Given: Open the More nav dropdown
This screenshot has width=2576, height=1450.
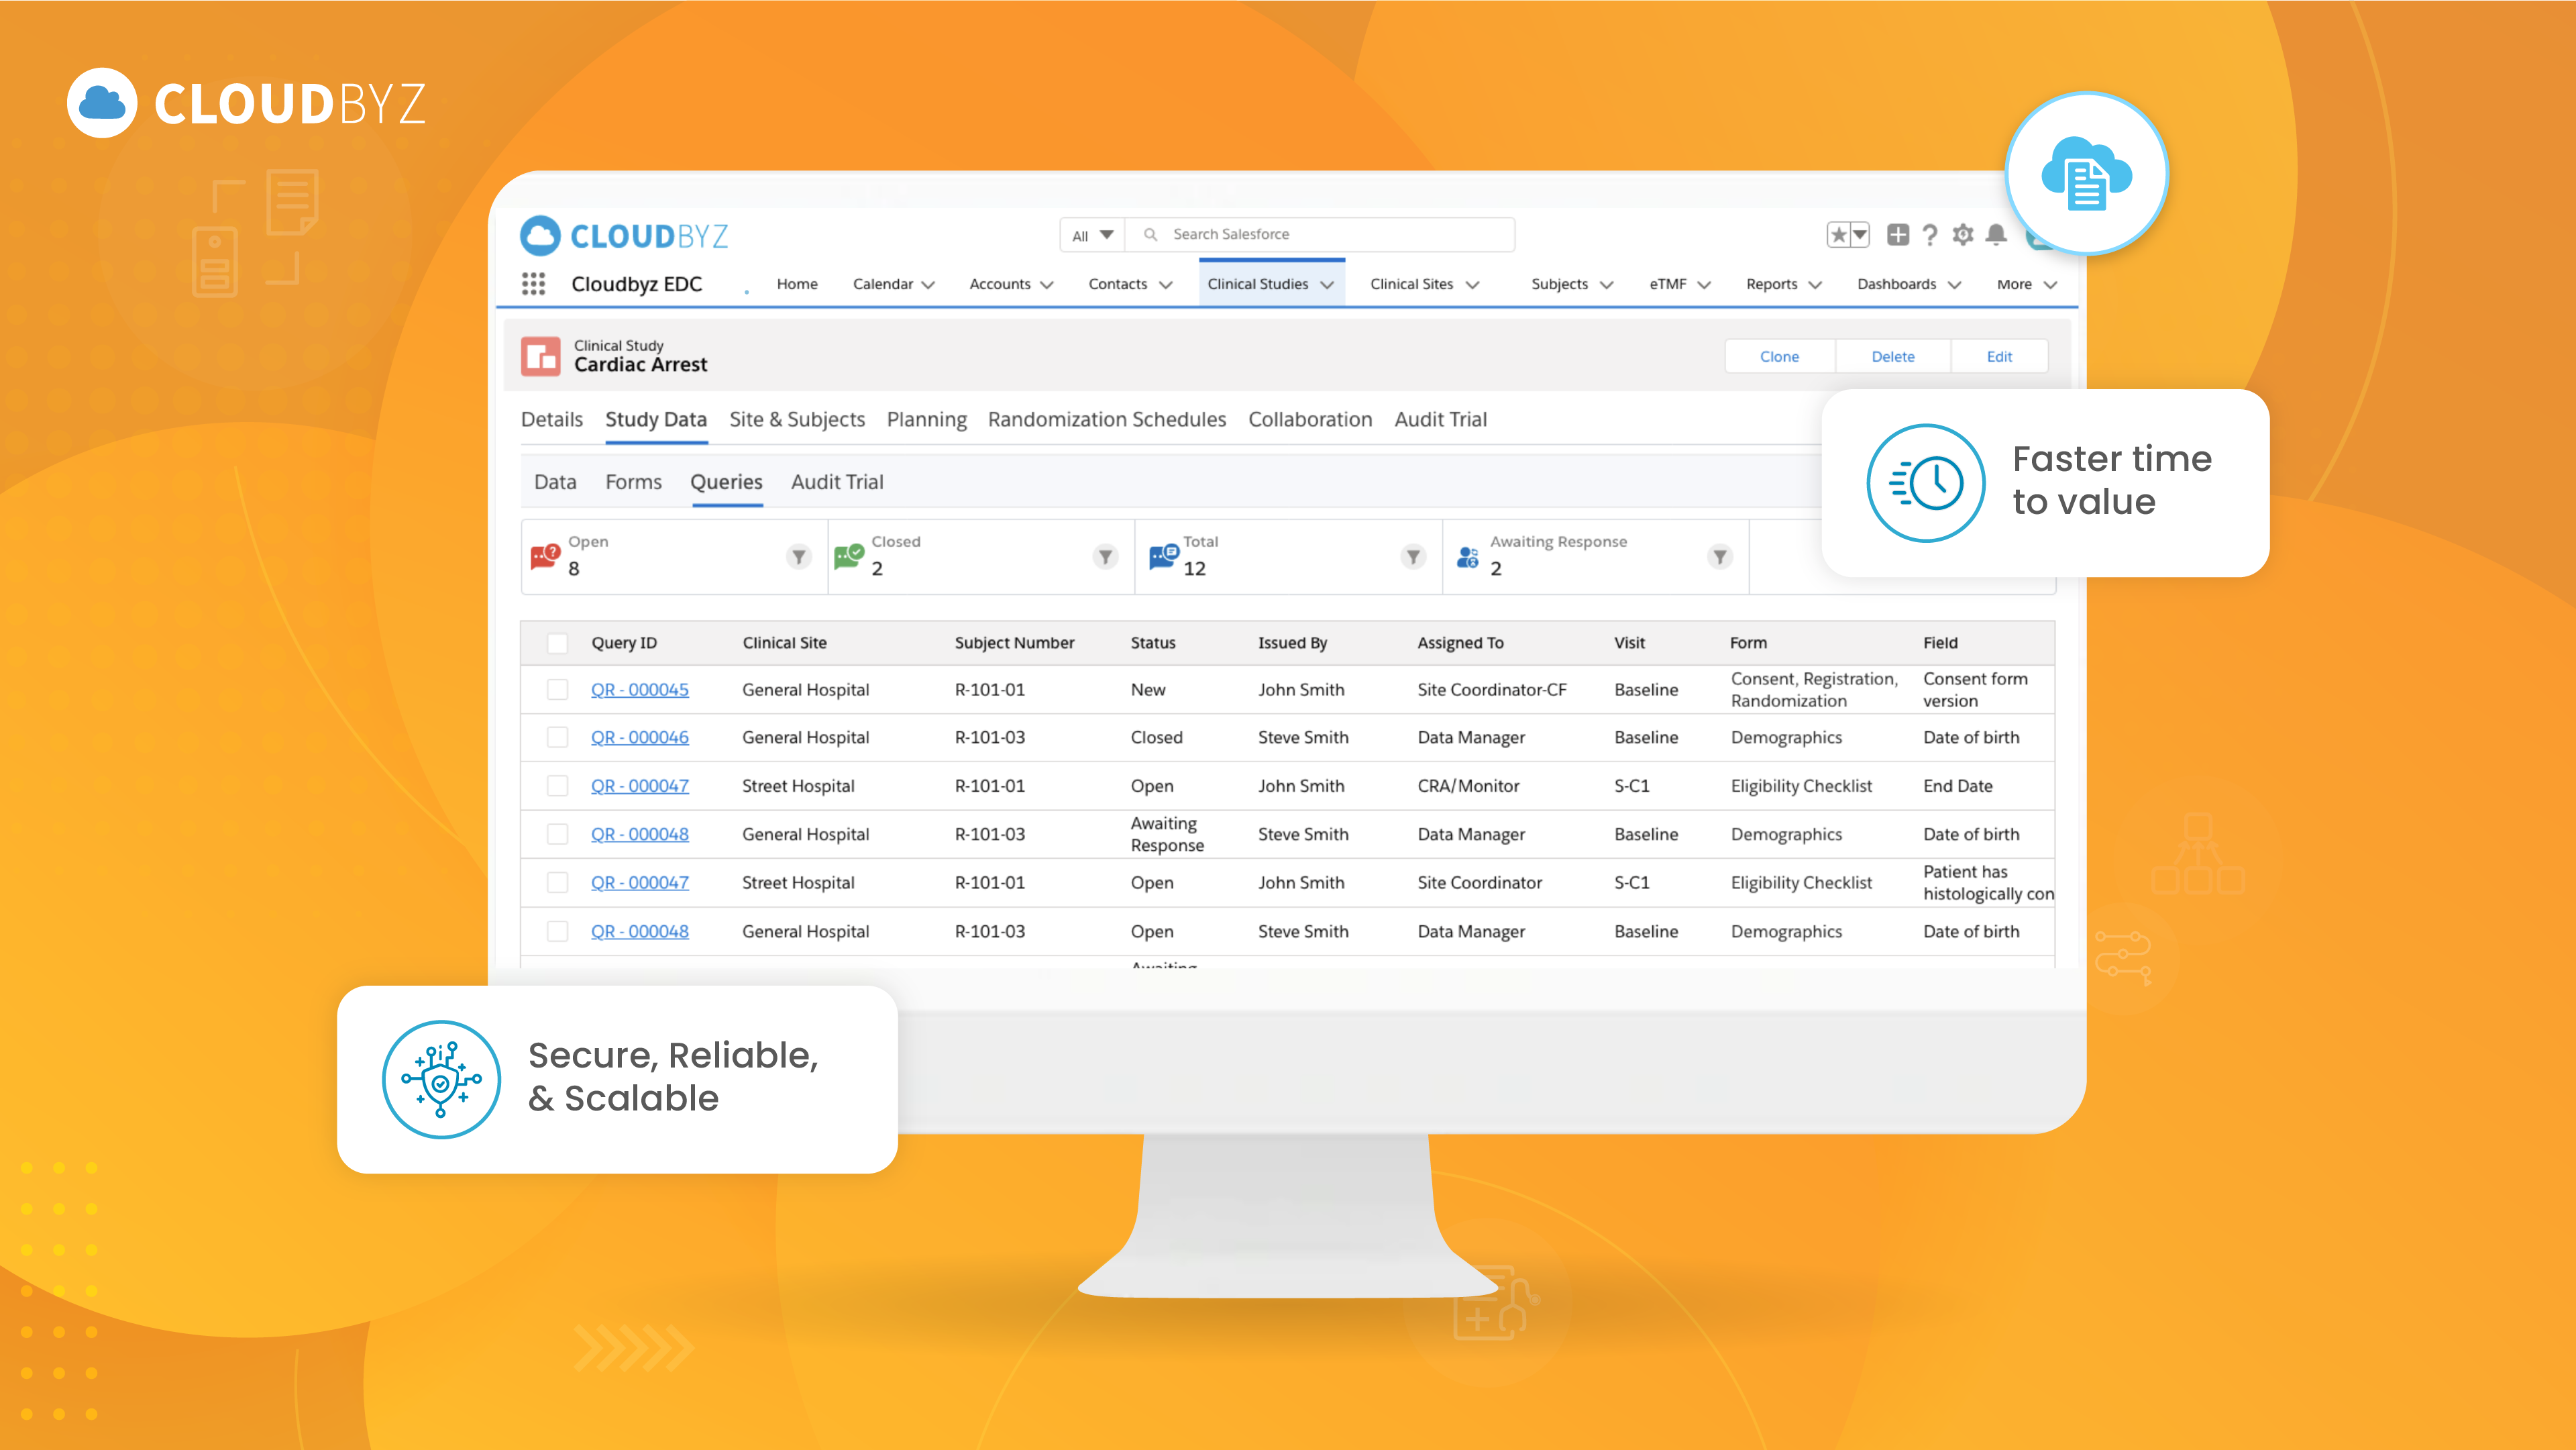Looking at the screenshot, I should [2026, 285].
